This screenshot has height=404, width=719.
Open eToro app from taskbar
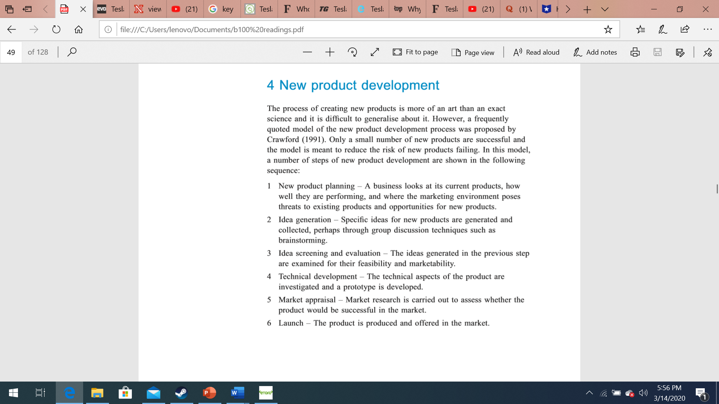[266, 393]
